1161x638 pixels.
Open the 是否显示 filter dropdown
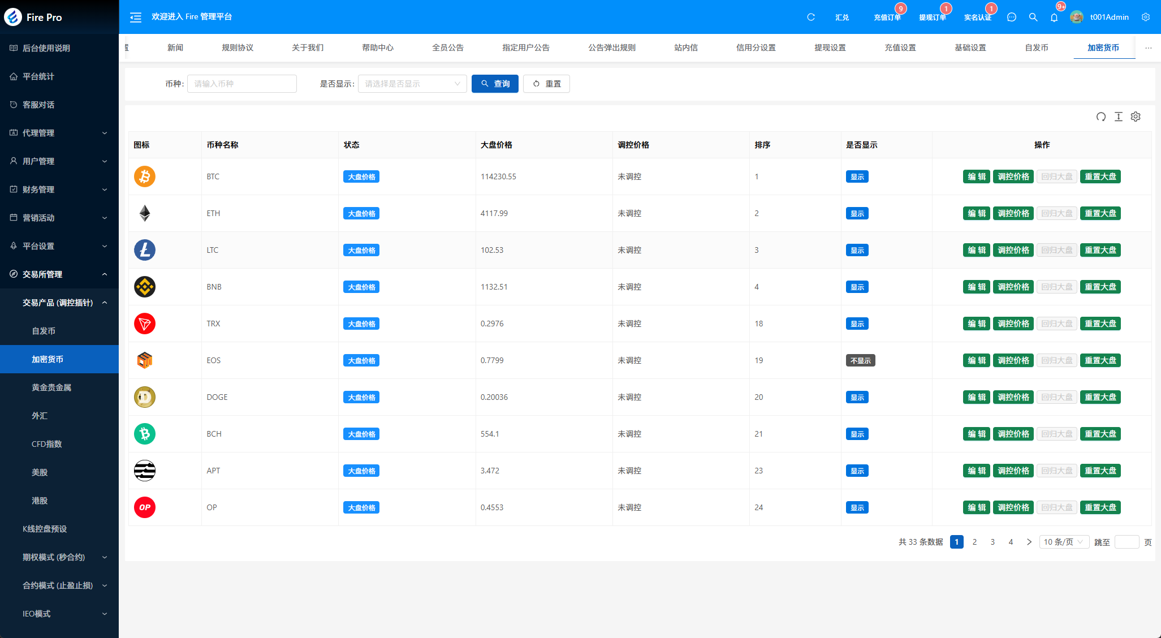[412, 84]
